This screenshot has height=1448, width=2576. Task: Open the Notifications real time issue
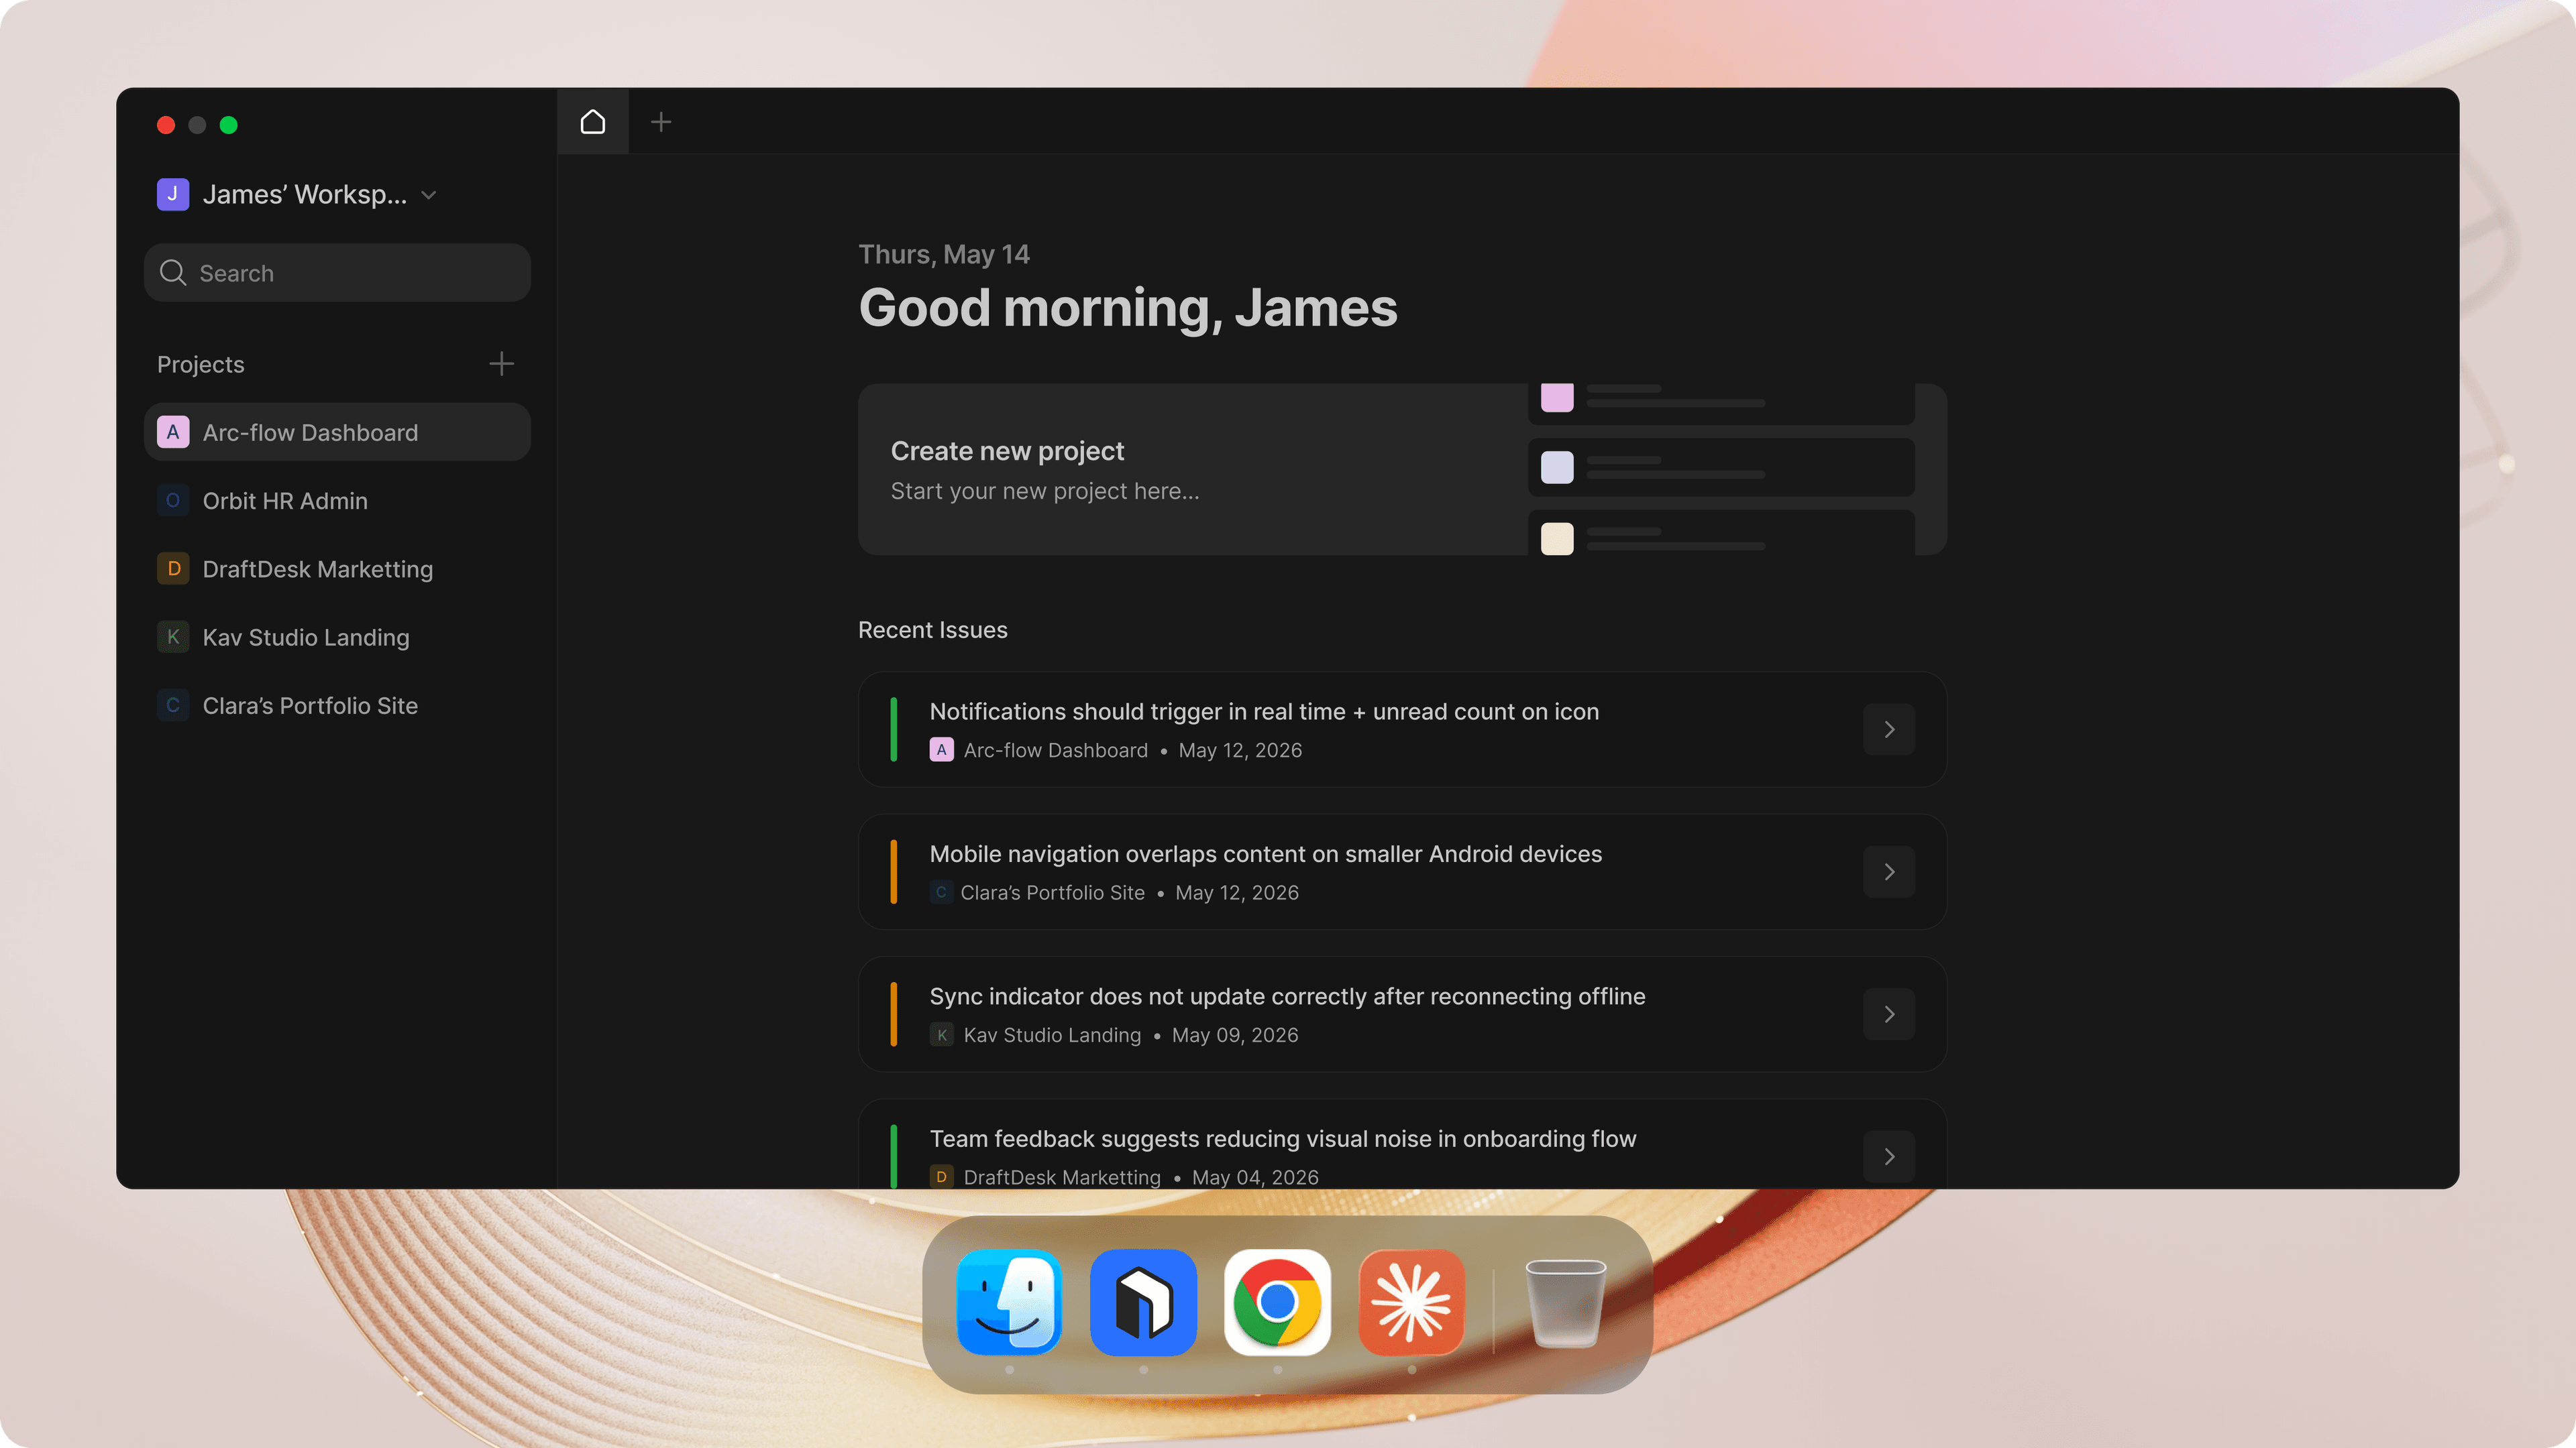click(x=1402, y=729)
